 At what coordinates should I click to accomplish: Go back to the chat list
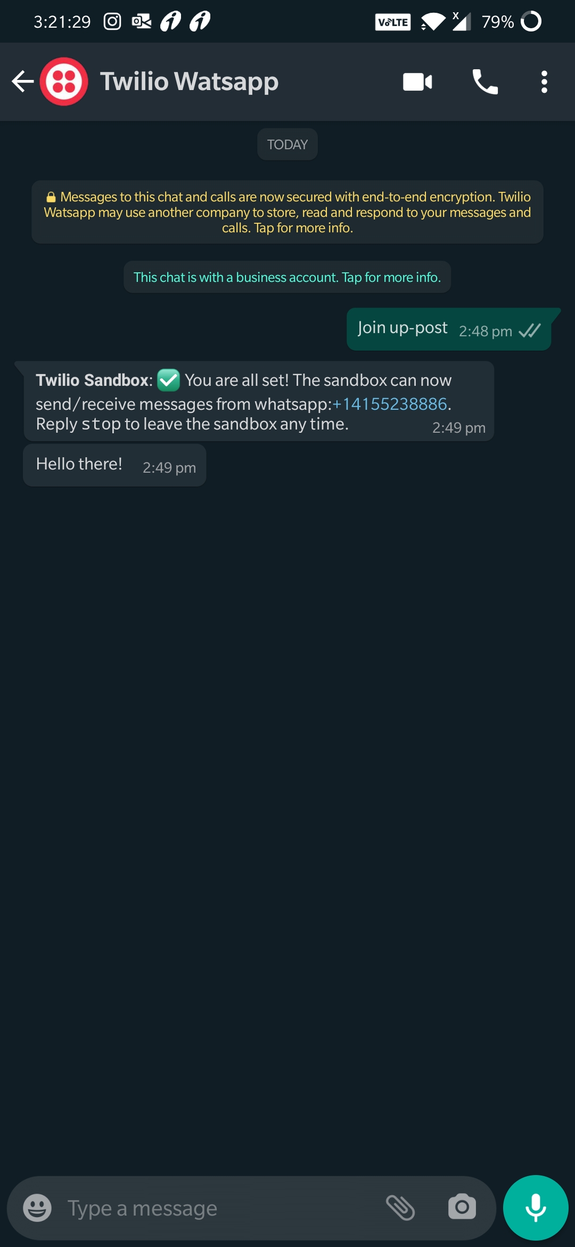pos(20,81)
